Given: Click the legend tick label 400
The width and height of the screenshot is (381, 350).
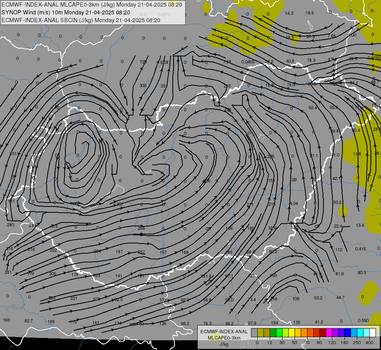Looking at the screenshot, I should point(369,343).
